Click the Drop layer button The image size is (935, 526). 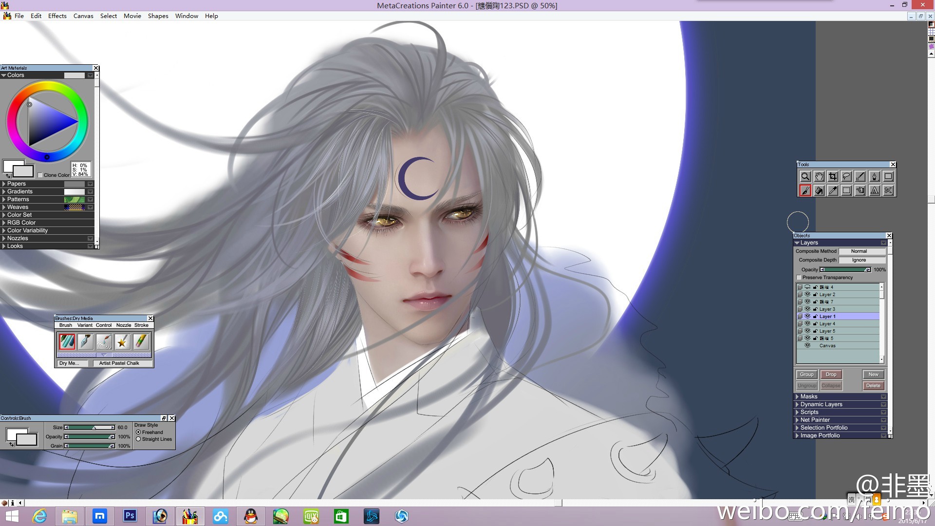pos(831,375)
